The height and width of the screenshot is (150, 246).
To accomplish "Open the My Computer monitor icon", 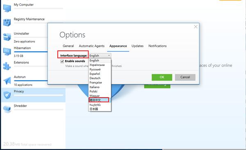I will [7, 8].
